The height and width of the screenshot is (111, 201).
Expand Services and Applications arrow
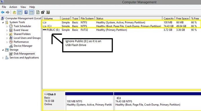pos(3,58)
